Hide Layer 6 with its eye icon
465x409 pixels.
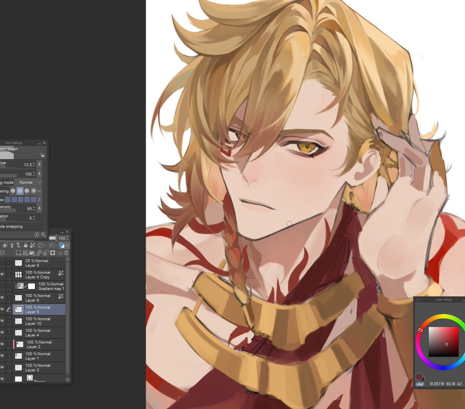[x=2, y=298]
